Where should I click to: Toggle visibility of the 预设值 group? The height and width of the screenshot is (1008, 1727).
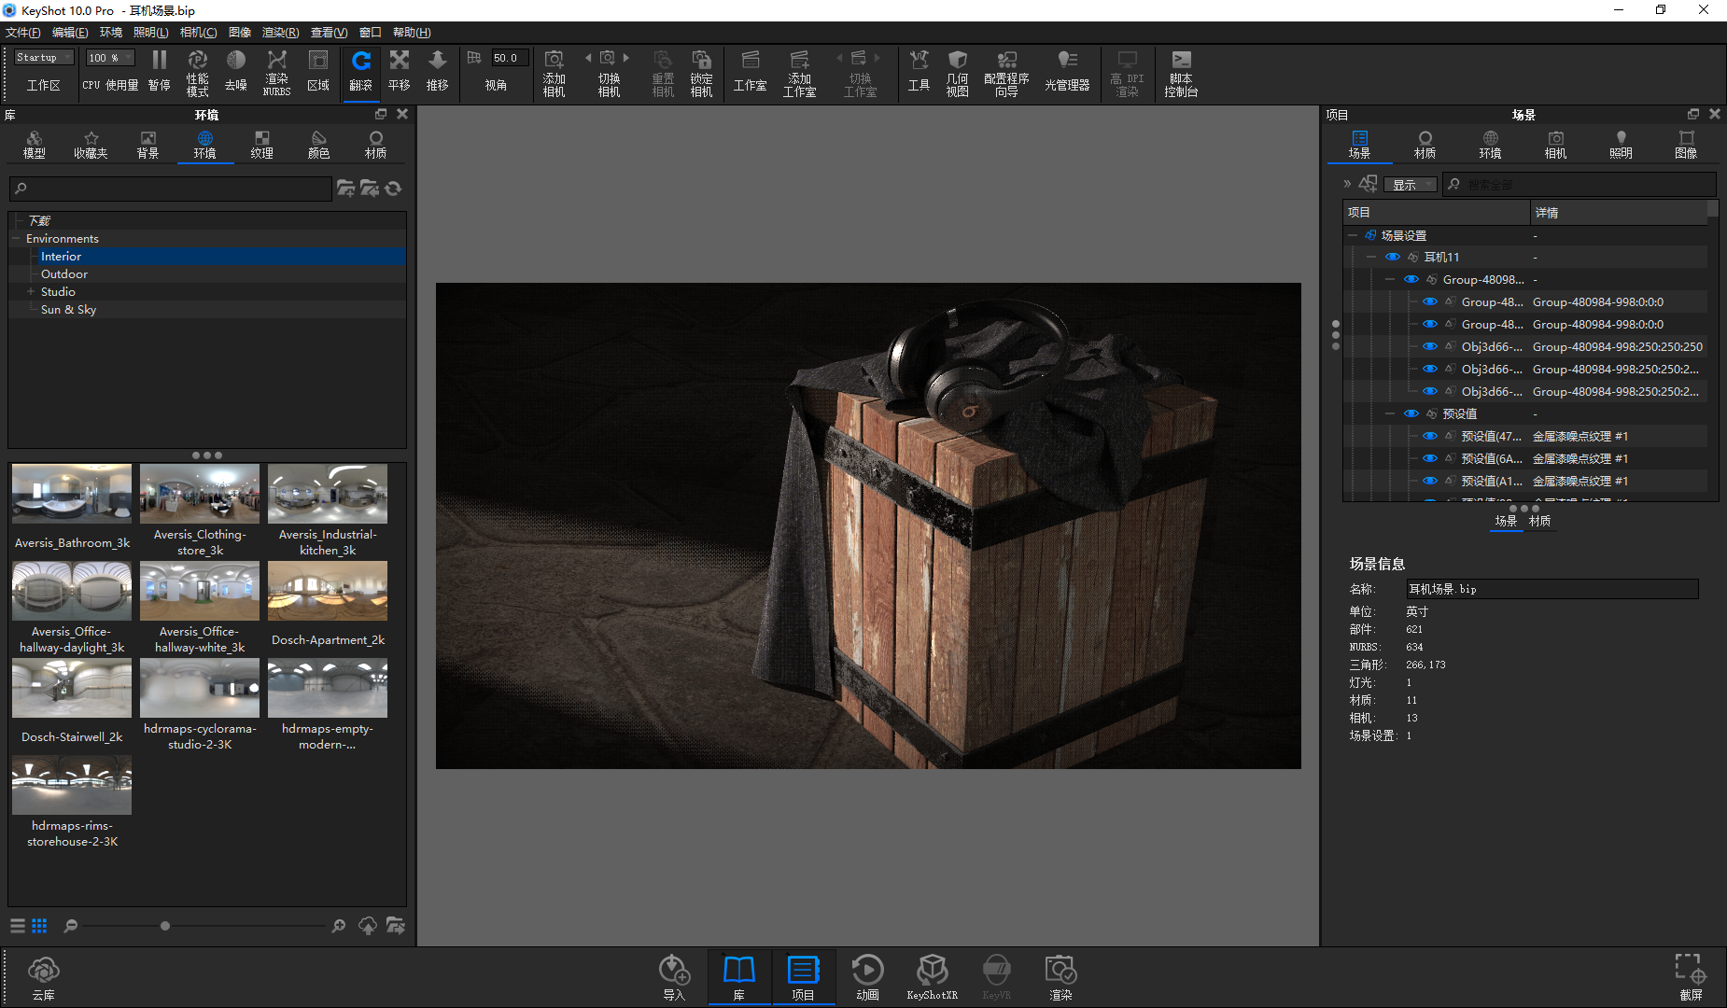(1411, 413)
